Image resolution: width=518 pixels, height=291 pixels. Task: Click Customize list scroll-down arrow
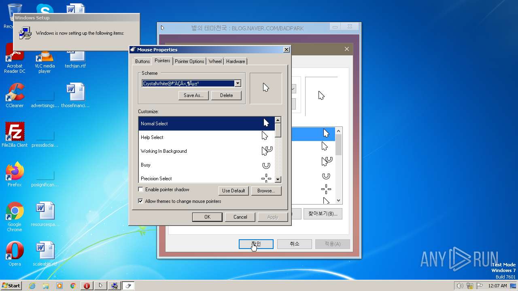(278, 179)
